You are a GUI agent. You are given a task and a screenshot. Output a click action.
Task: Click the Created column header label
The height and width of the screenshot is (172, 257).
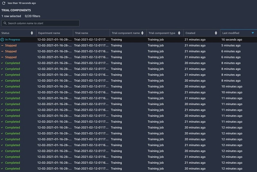190,33
